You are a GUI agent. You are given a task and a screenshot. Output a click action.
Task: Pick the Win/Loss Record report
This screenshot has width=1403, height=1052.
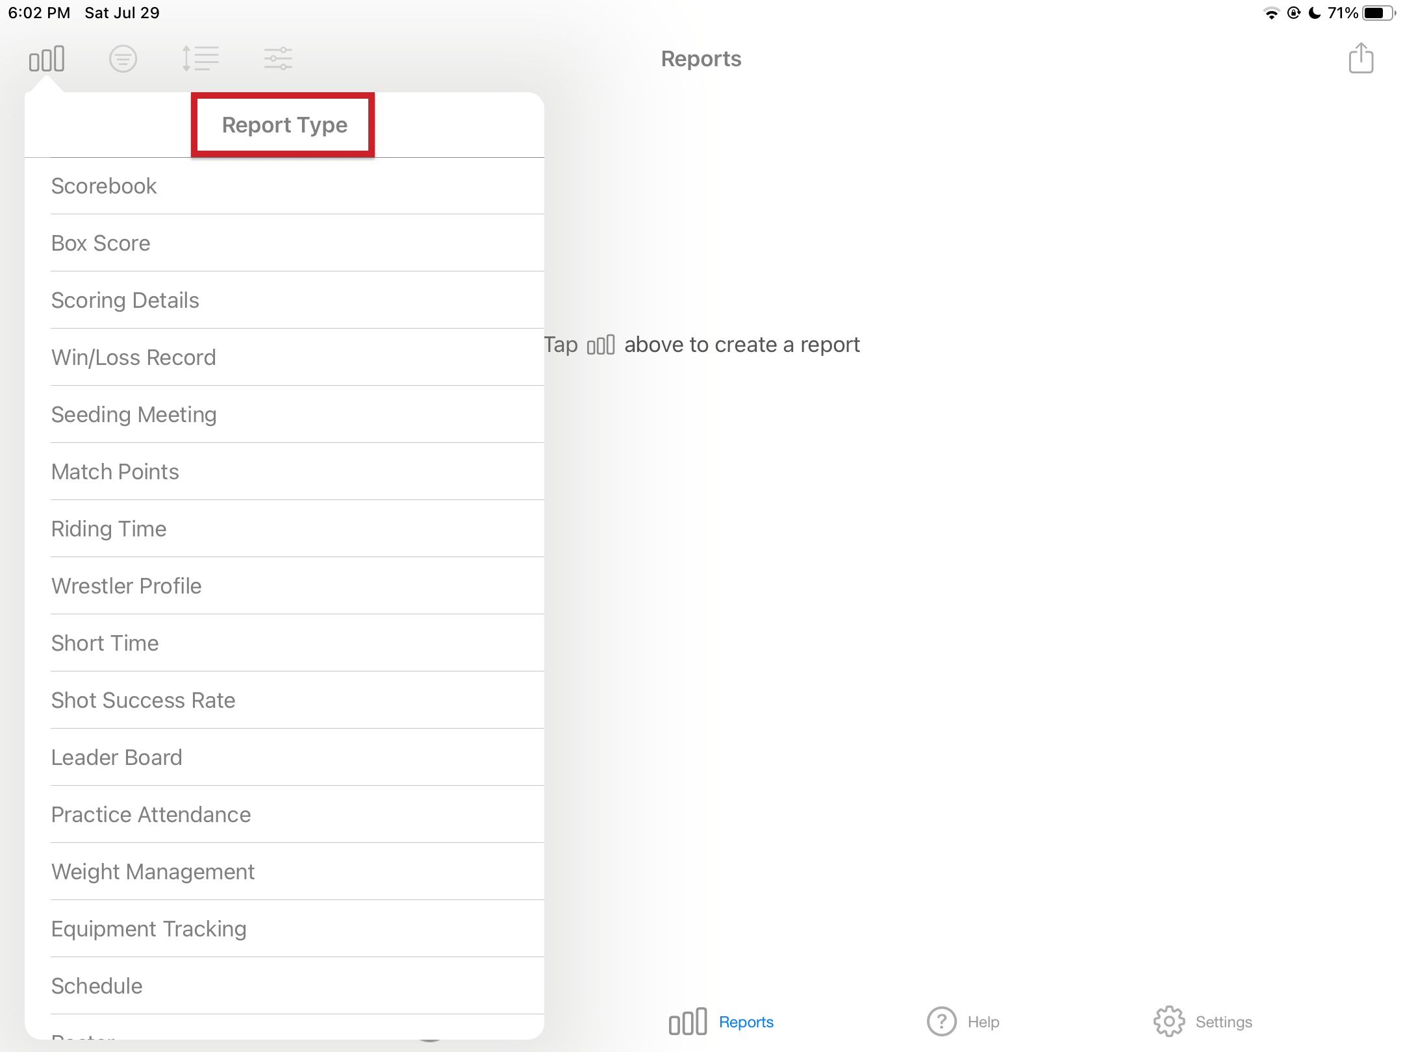[x=134, y=358]
